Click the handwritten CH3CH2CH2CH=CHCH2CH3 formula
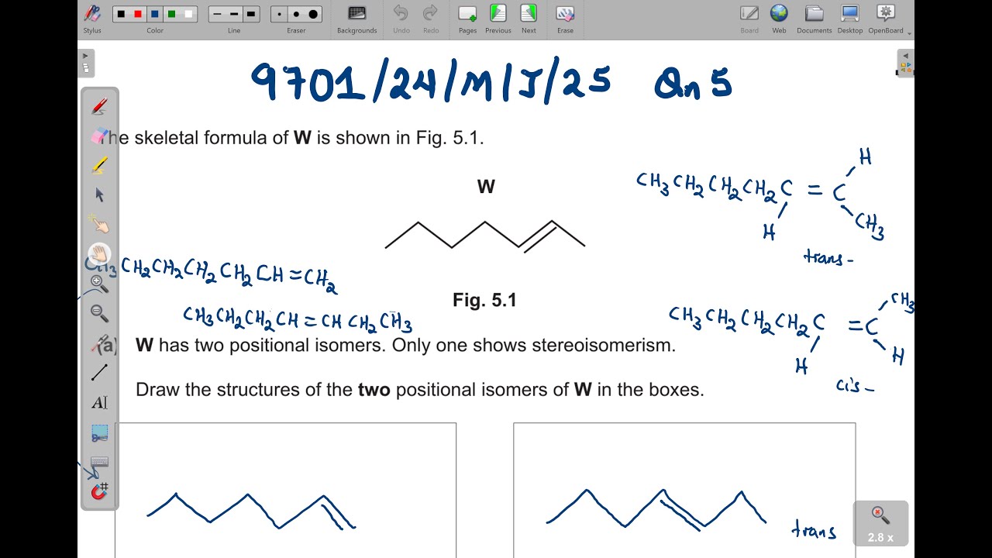Image resolution: width=992 pixels, height=558 pixels. tap(298, 319)
